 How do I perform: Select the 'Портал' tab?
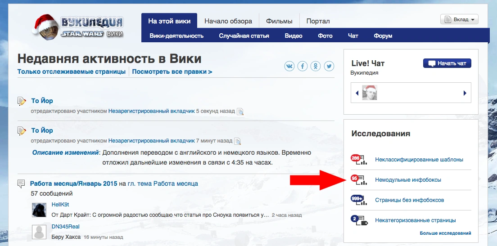[318, 21]
